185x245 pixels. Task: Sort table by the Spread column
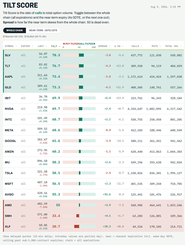tap(104, 46)
